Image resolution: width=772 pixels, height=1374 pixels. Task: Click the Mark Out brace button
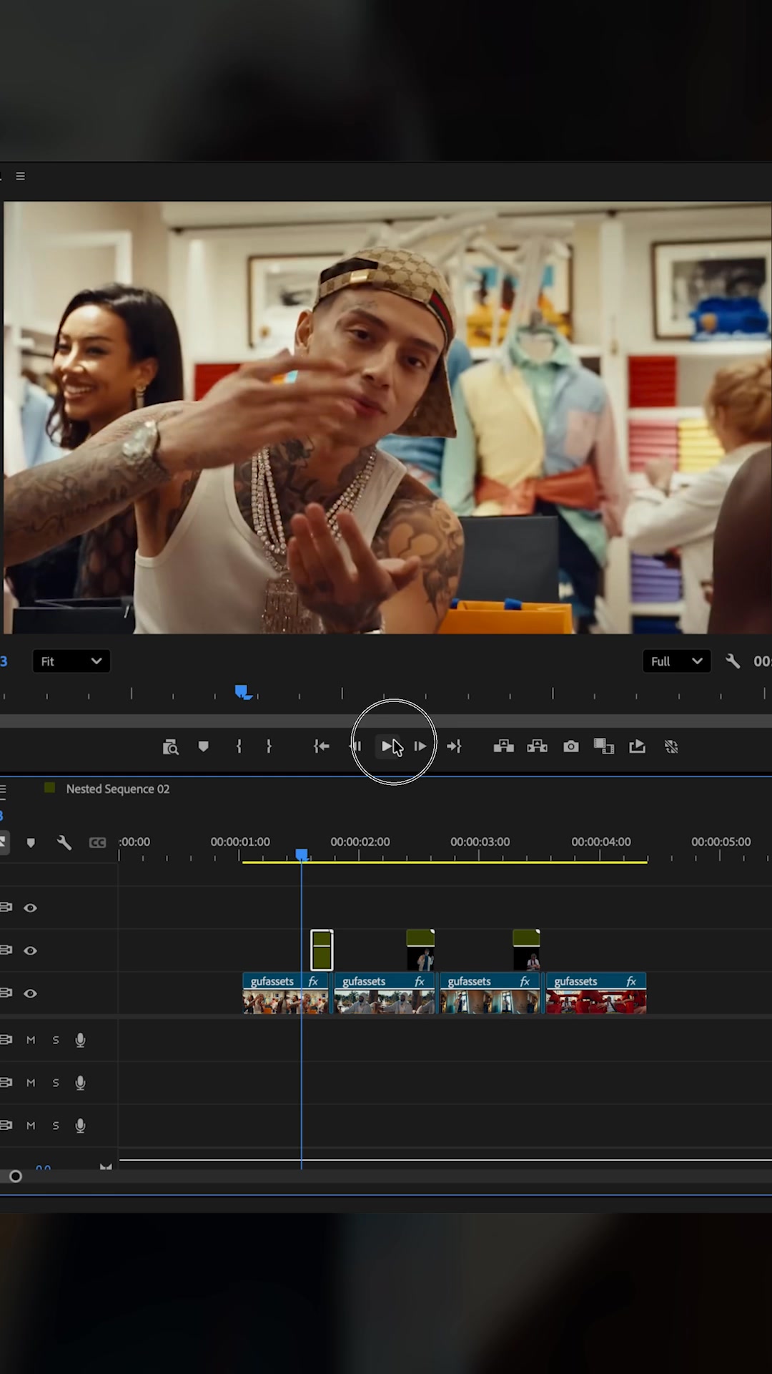(269, 746)
